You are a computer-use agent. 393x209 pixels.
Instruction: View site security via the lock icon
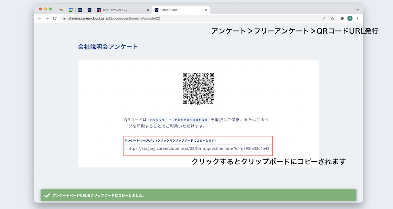64,18
